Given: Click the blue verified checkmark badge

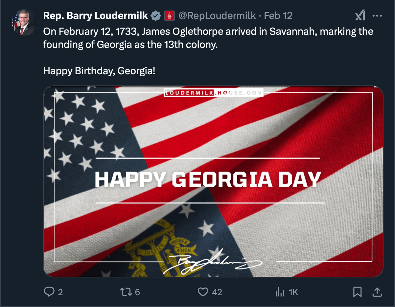Looking at the screenshot, I should pos(156,15).
